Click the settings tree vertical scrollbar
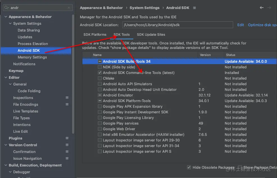Image resolution: width=277 pixels, height=178 pixels. [73, 74]
